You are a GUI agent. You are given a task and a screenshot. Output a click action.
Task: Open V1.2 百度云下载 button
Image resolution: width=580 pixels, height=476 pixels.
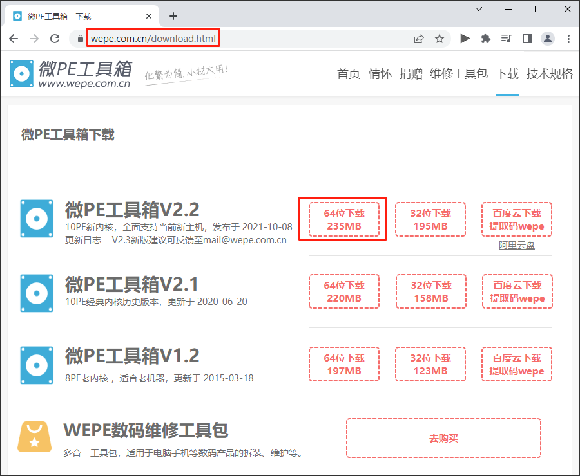point(517,364)
